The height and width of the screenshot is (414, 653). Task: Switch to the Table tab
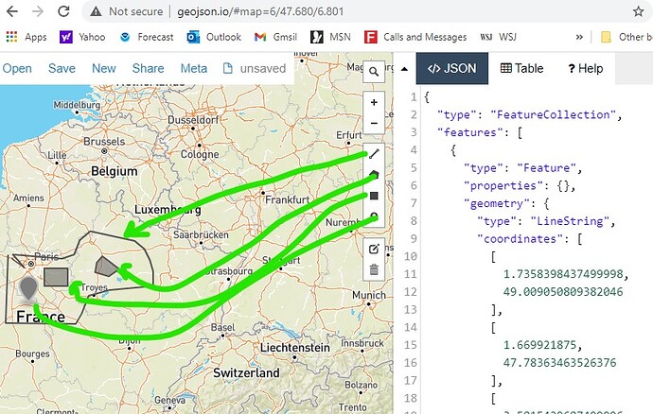tap(521, 68)
